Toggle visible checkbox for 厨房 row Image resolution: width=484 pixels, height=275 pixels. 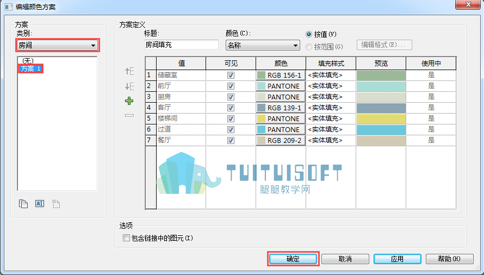tap(231, 97)
